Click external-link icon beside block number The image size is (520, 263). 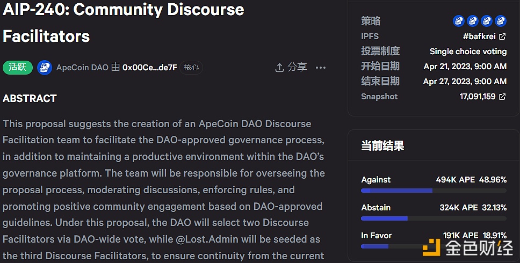[x=502, y=97]
